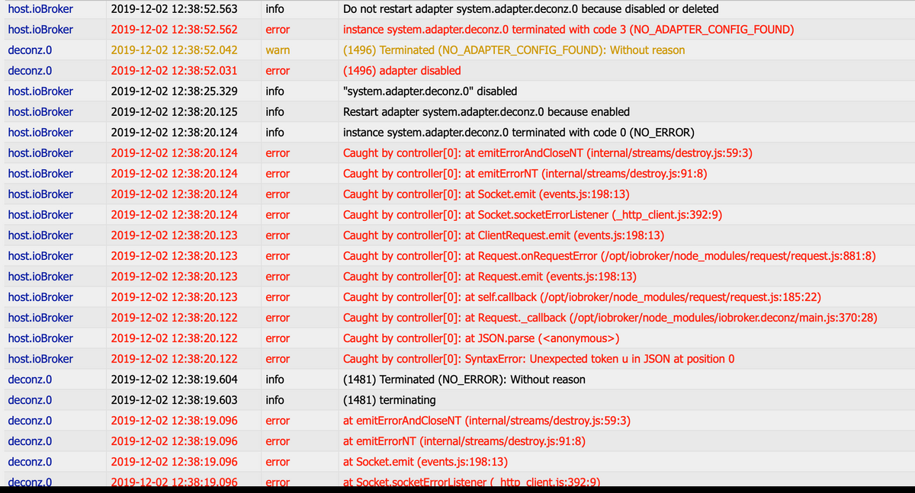Click 'Caught by controller[0]: at emitErrorAndCloseNT' message
The width and height of the screenshot is (915, 493).
click(x=548, y=153)
